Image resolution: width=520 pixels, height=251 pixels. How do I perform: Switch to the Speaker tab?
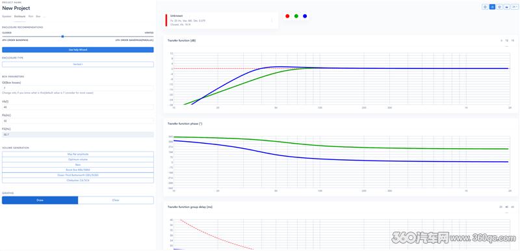(x=6, y=16)
